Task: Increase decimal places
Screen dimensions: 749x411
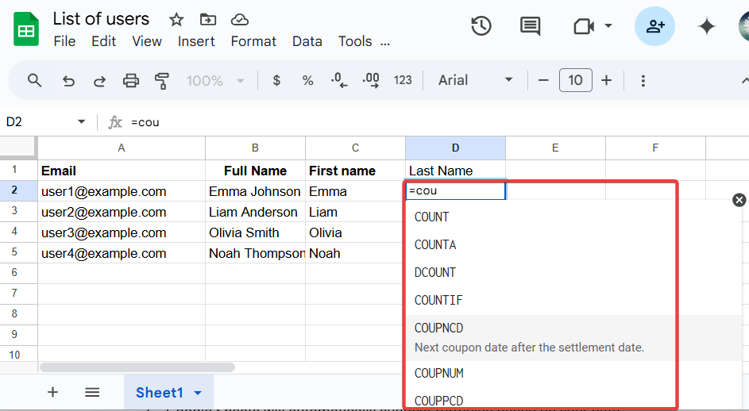Action: (371, 80)
